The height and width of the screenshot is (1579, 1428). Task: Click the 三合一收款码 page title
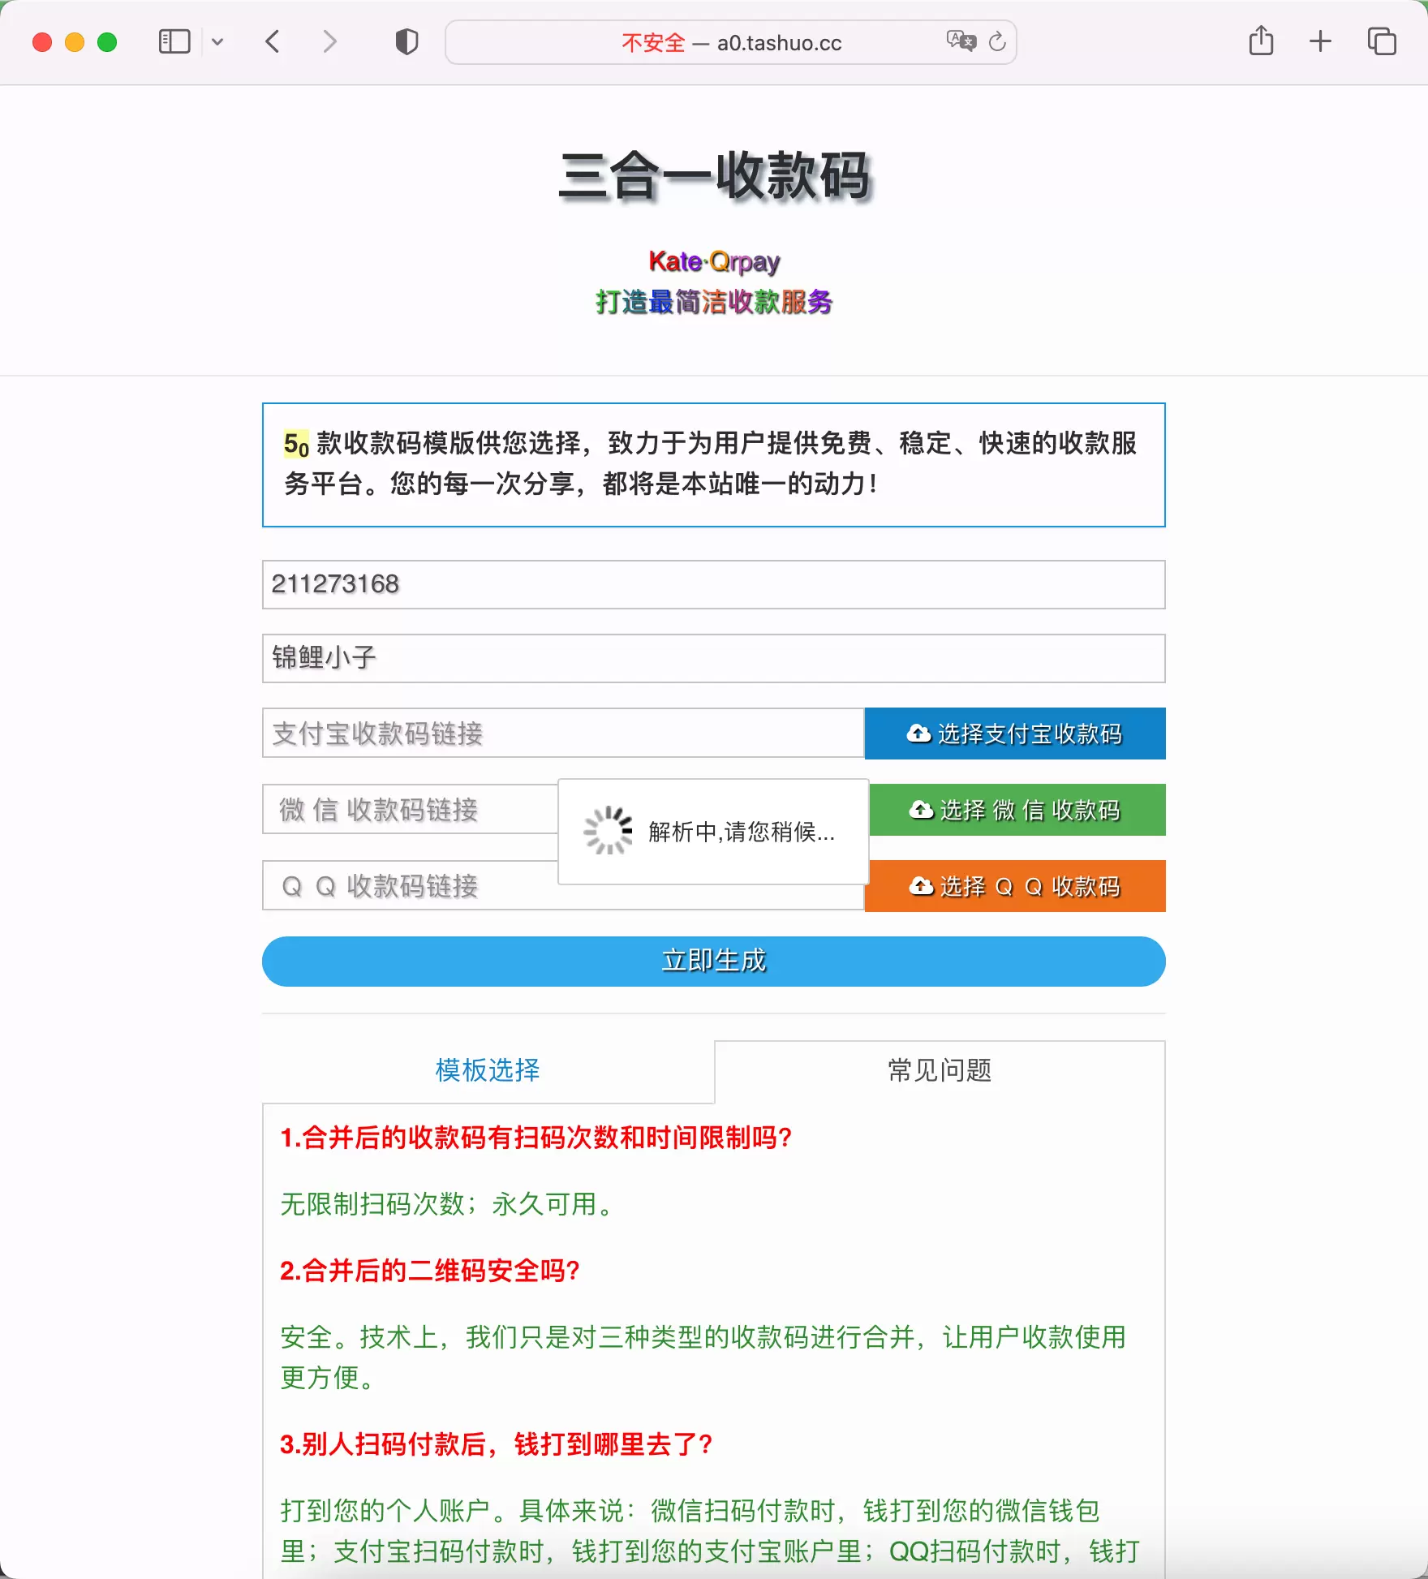click(714, 176)
